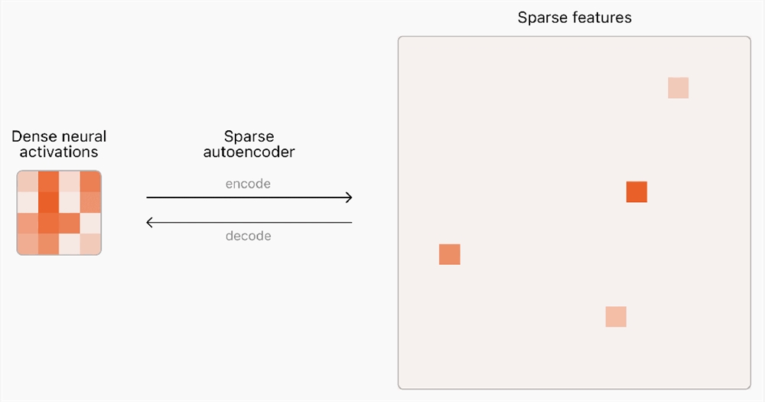Select the medium orange left square in Sparse features

tap(449, 254)
